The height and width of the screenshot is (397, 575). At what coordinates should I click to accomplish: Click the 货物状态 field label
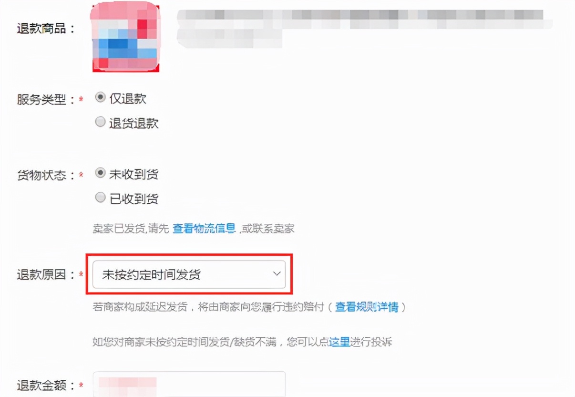coord(46,175)
